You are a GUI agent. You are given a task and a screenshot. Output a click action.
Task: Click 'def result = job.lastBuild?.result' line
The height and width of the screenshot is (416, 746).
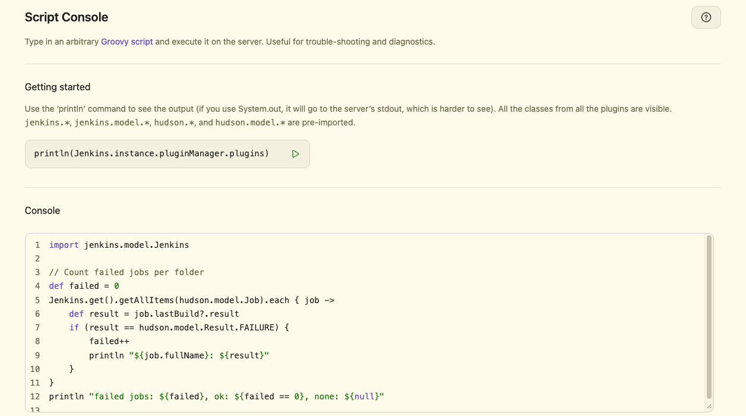tap(154, 314)
